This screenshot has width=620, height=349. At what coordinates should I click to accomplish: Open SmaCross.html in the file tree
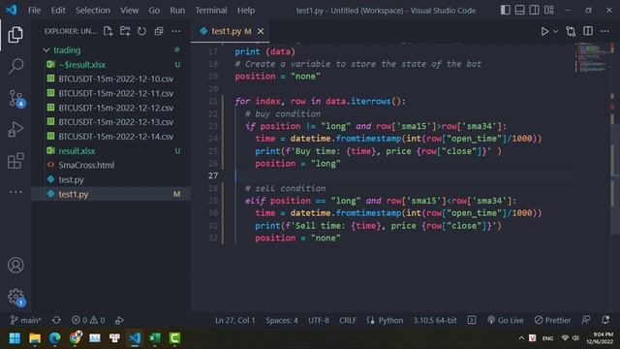pyautogui.click(x=111, y=165)
